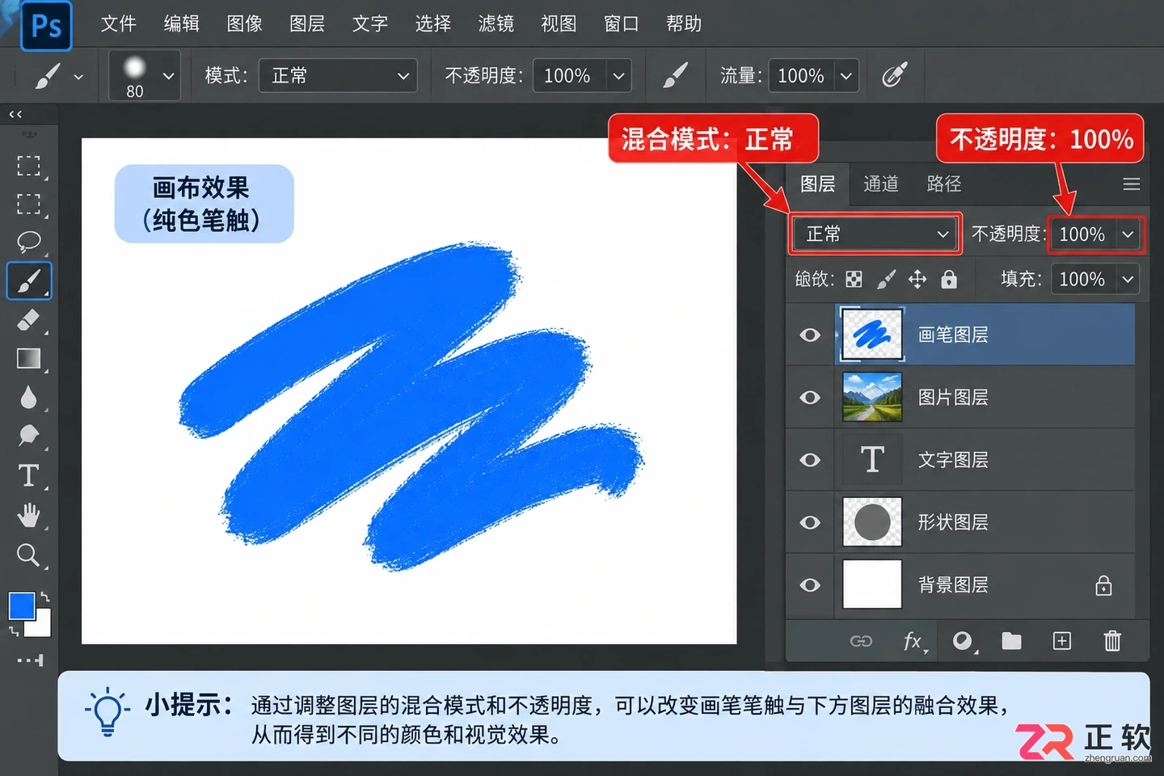
Task: Toggle airbrush pressure icon in options bar
Action: click(894, 75)
